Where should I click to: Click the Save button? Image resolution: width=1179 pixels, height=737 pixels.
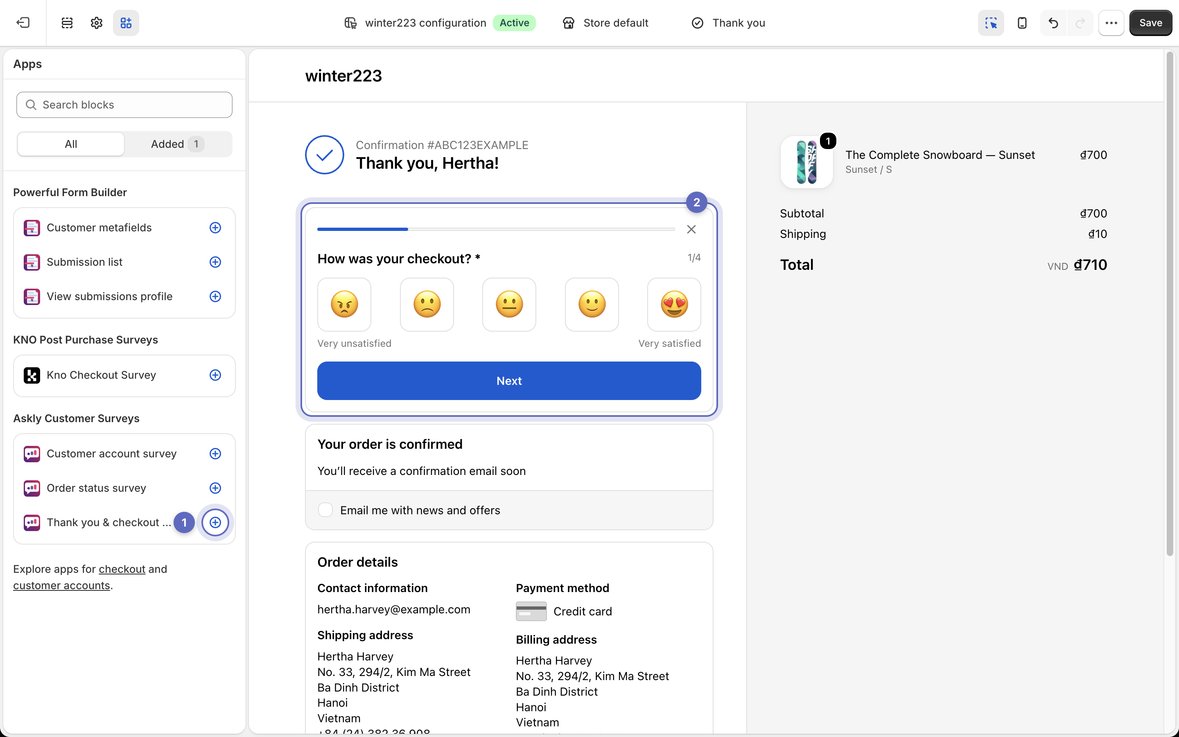(x=1151, y=23)
